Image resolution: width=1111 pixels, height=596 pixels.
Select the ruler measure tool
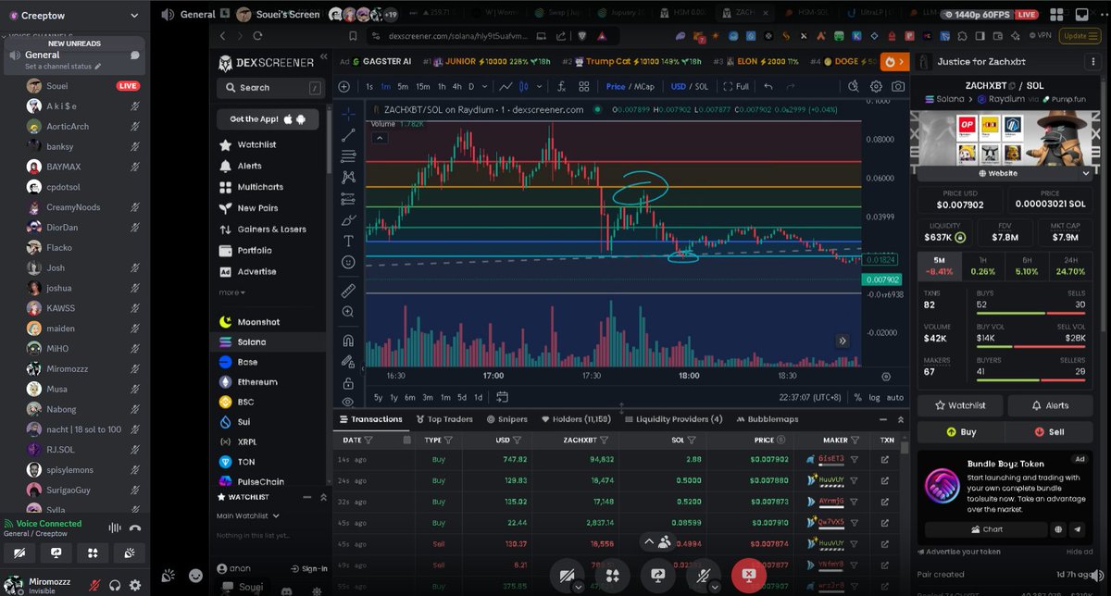(348, 290)
